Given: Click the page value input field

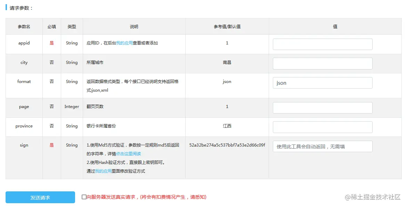Looking at the screenshot, I should click(x=323, y=108).
